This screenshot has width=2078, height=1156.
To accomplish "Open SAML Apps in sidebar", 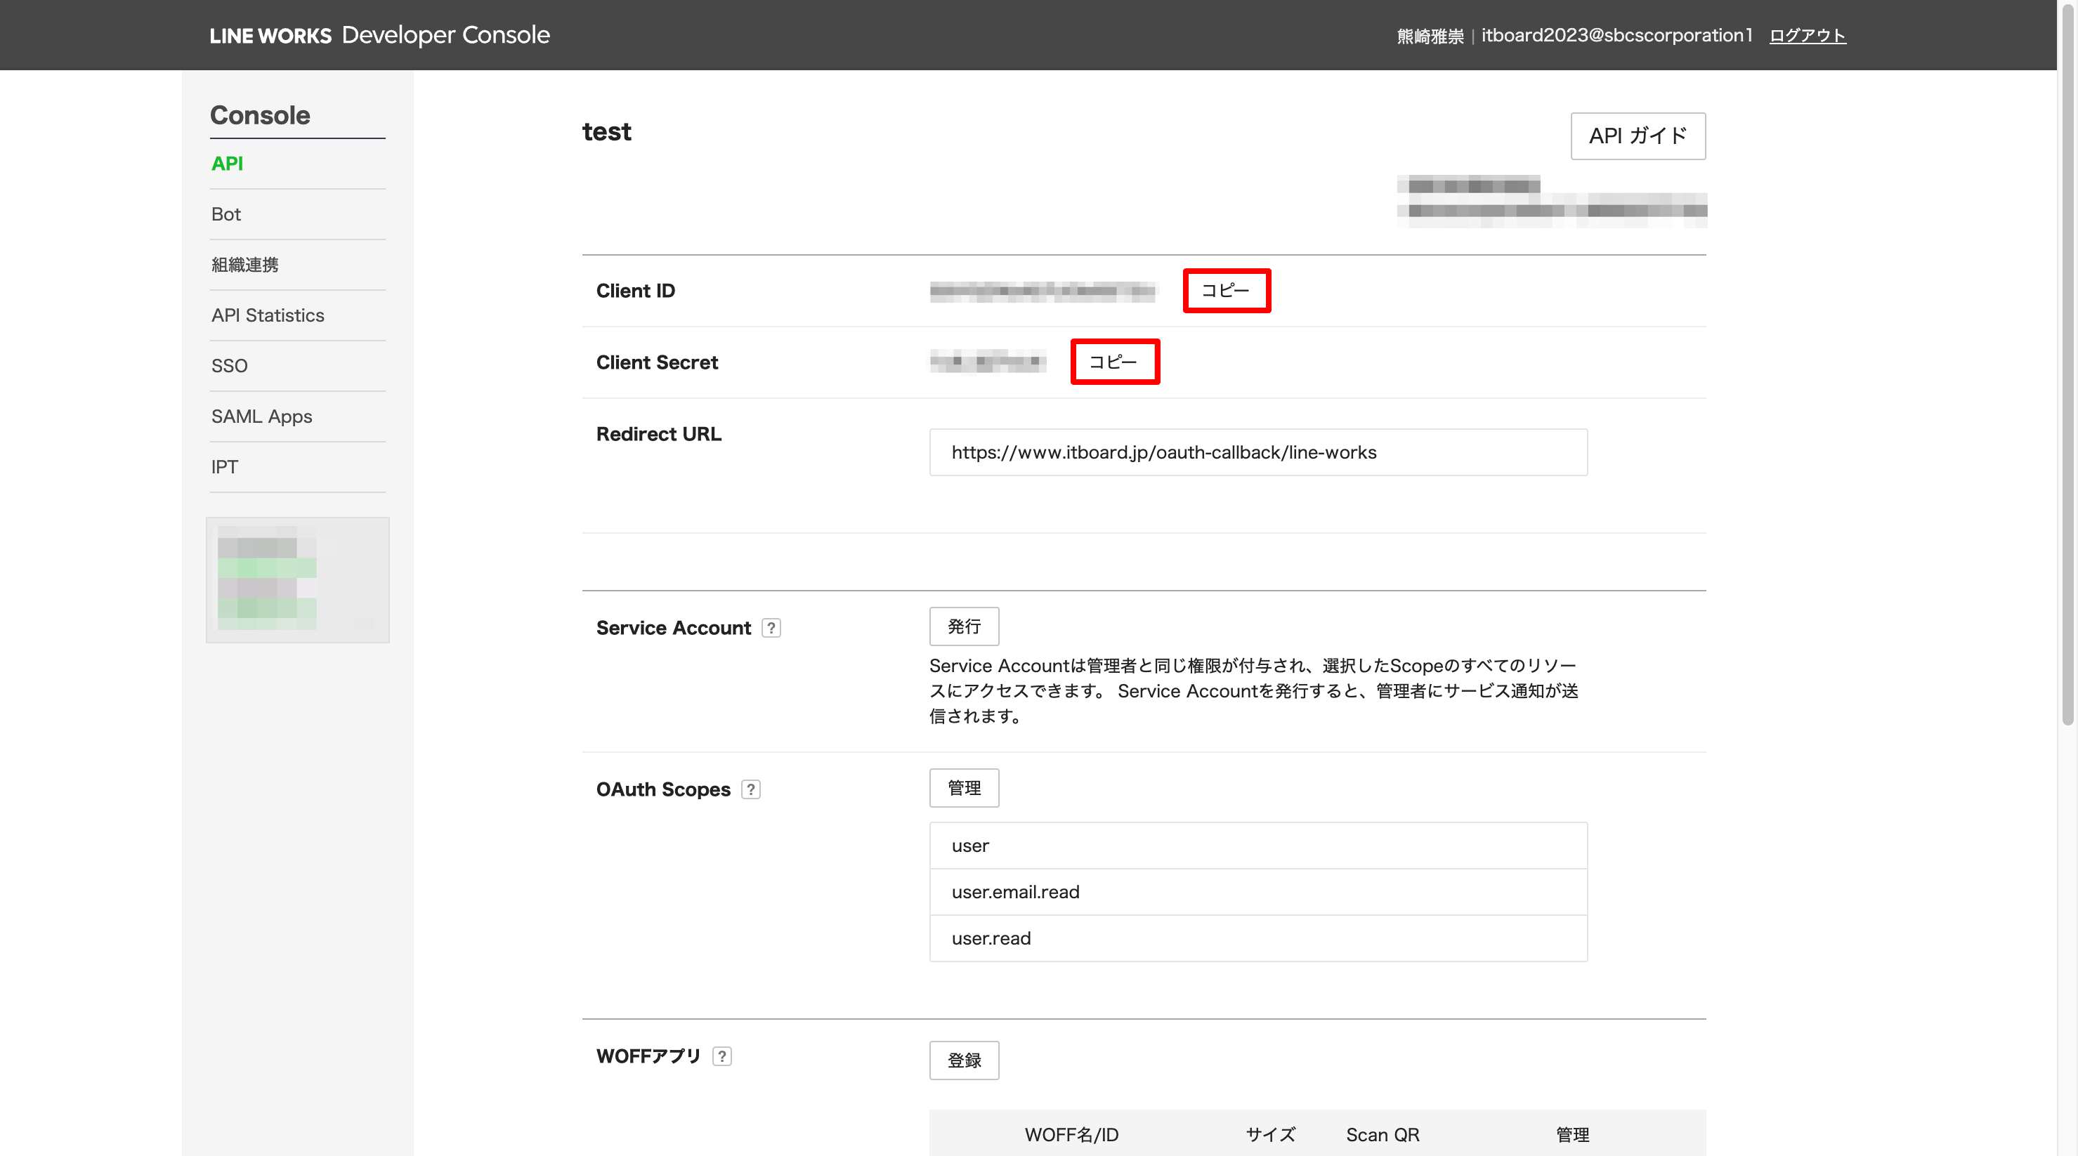I will click(261, 416).
